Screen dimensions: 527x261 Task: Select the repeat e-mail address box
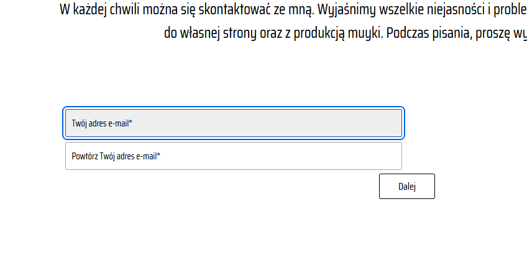[233, 156]
